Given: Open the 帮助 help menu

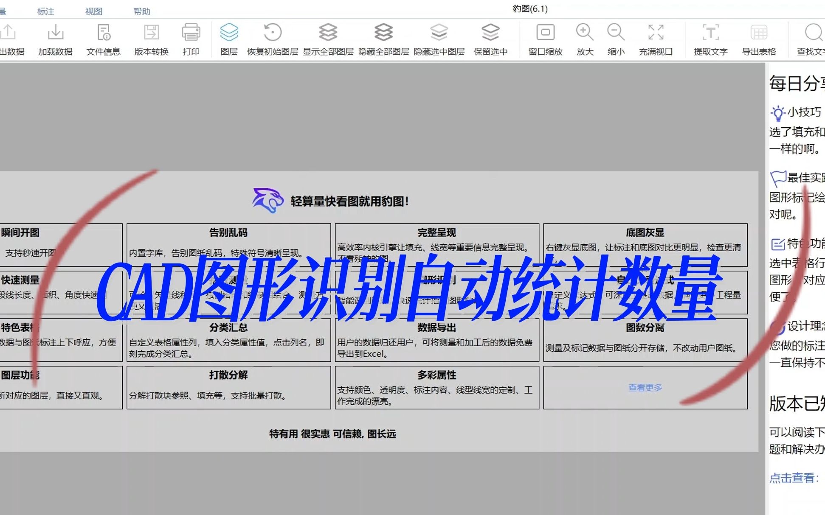Looking at the screenshot, I should (142, 11).
